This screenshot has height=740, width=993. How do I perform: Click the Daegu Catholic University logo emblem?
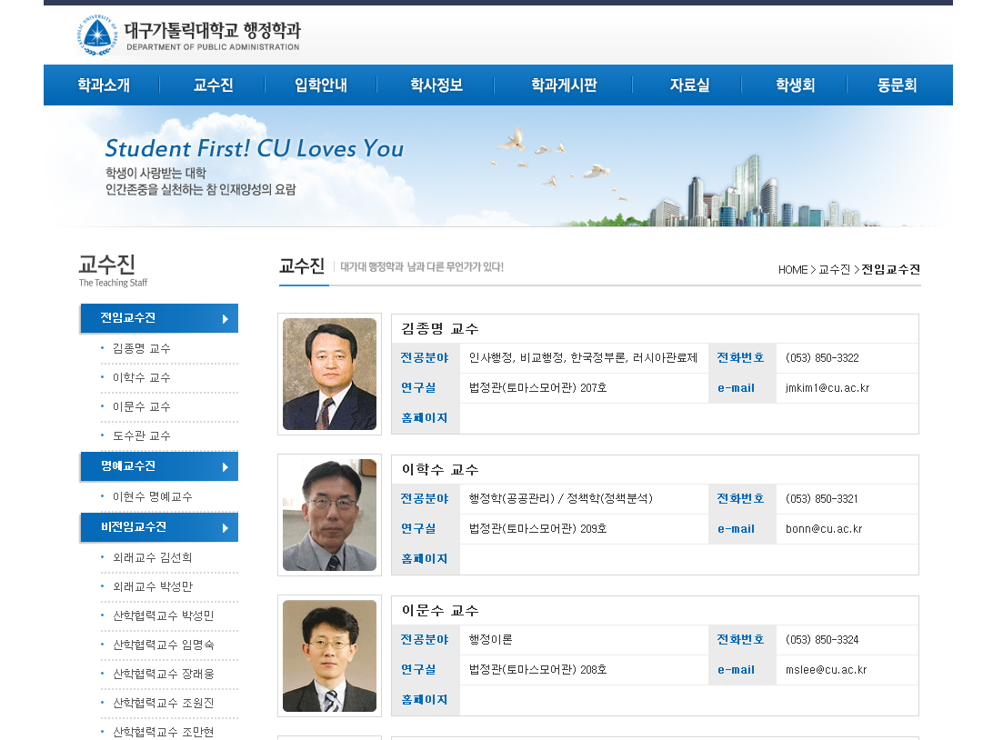coord(97,35)
